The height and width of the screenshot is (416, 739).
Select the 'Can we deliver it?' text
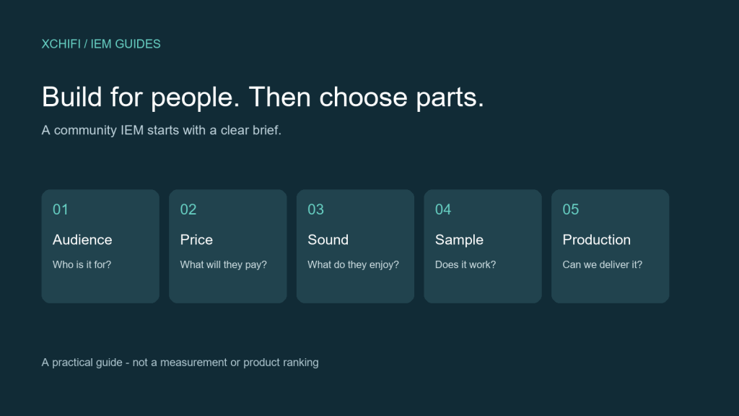[603, 264]
